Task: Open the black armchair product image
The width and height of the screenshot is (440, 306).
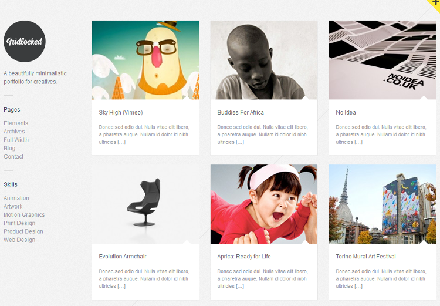Action: click(x=145, y=204)
